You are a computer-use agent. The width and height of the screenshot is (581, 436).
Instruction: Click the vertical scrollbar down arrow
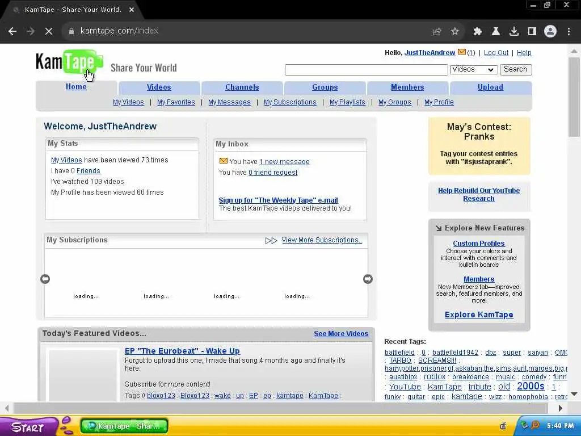pos(574,394)
